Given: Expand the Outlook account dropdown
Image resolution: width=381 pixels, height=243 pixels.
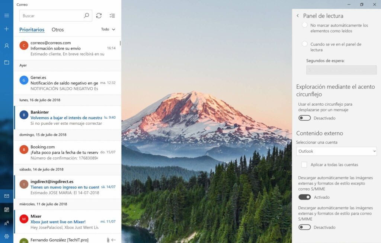Looking at the screenshot, I should point(336,151).
